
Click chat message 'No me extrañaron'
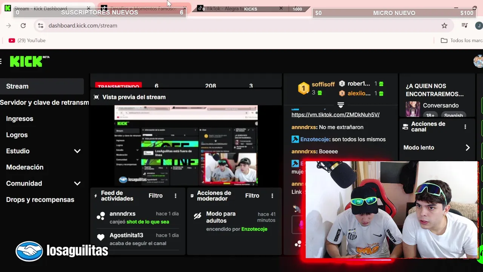pos(341,127)
